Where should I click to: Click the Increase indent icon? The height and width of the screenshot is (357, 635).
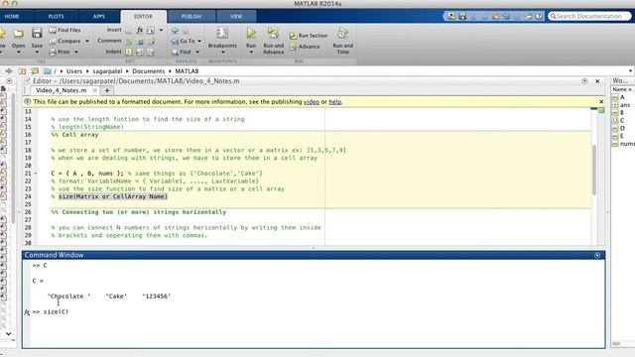140,52
